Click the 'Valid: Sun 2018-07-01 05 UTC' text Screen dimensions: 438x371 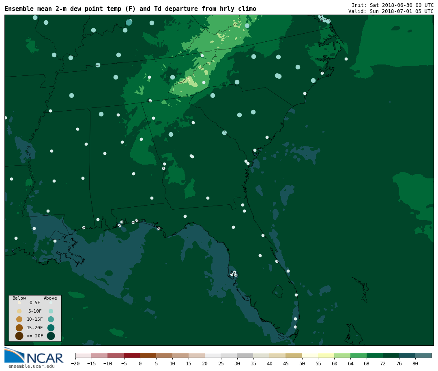(x=391, y=11)
